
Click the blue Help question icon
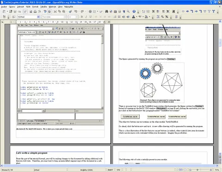pyautogui.click(x=134, y=12)
